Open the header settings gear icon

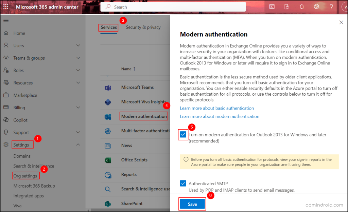click(316, 7)
